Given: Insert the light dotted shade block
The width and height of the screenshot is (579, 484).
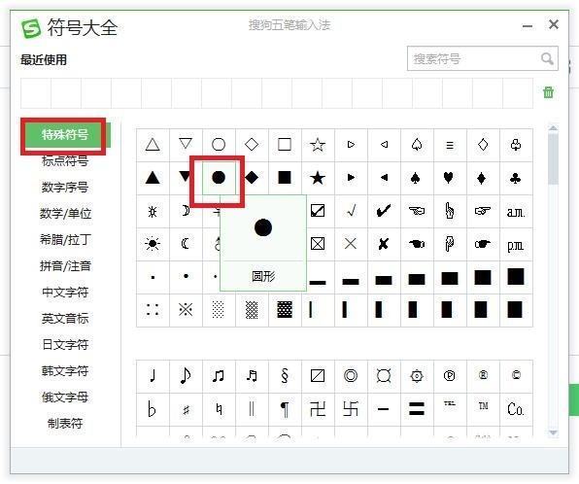Looking at the screenshot, I should pos(219,310).
